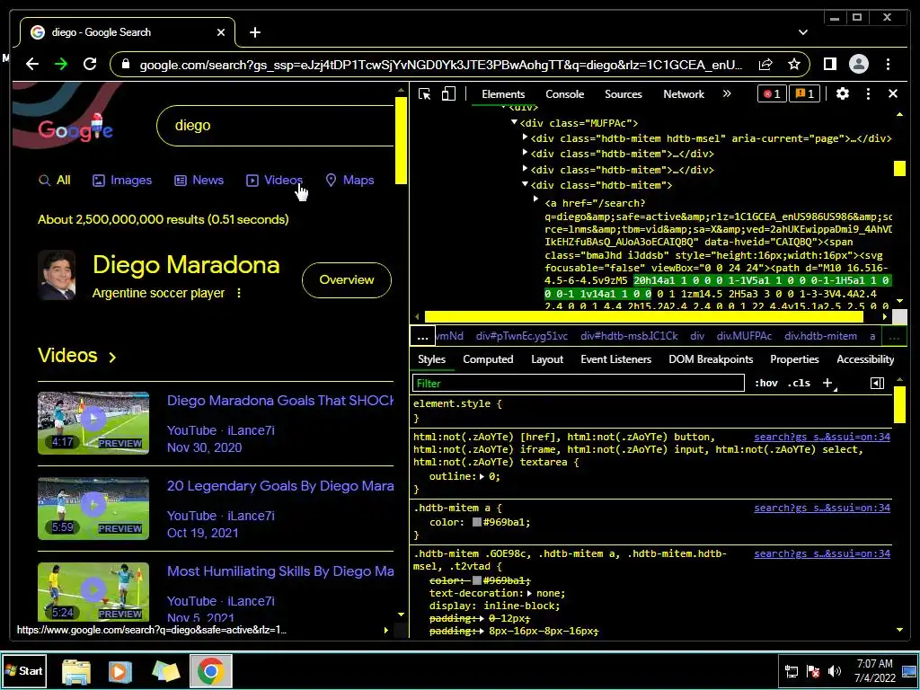Viewport: 920px width, 690px height.
Task: Click the volume icon in system tray
Action: point(835,670)
